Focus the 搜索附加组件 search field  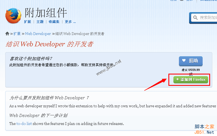tap(204, 18)
